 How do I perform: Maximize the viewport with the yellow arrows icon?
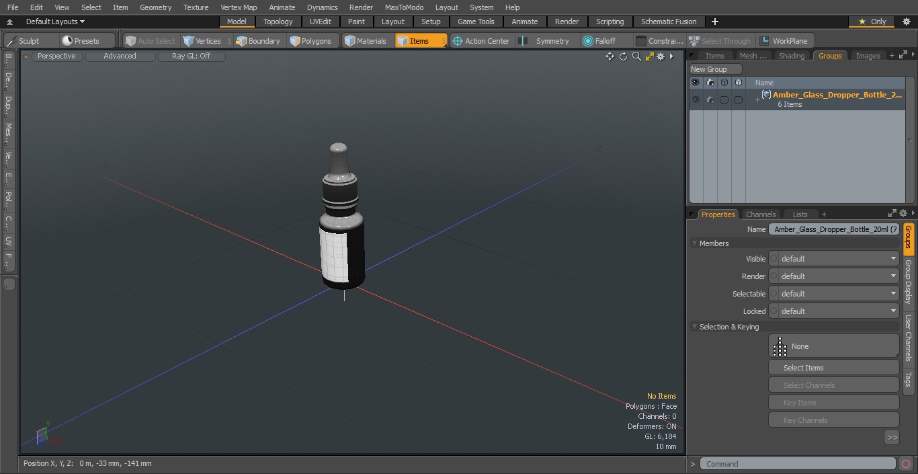pos(649,56)
